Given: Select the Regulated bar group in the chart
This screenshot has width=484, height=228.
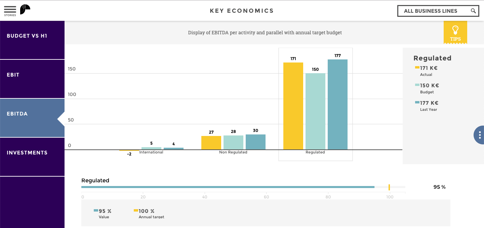Looking at the screenshot, I should pyautogui.click(x=315, y=104).
